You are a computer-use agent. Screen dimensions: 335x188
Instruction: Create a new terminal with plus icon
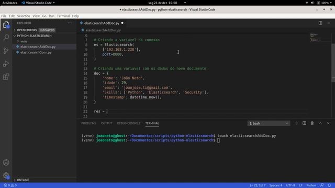(x=296, y=123)
